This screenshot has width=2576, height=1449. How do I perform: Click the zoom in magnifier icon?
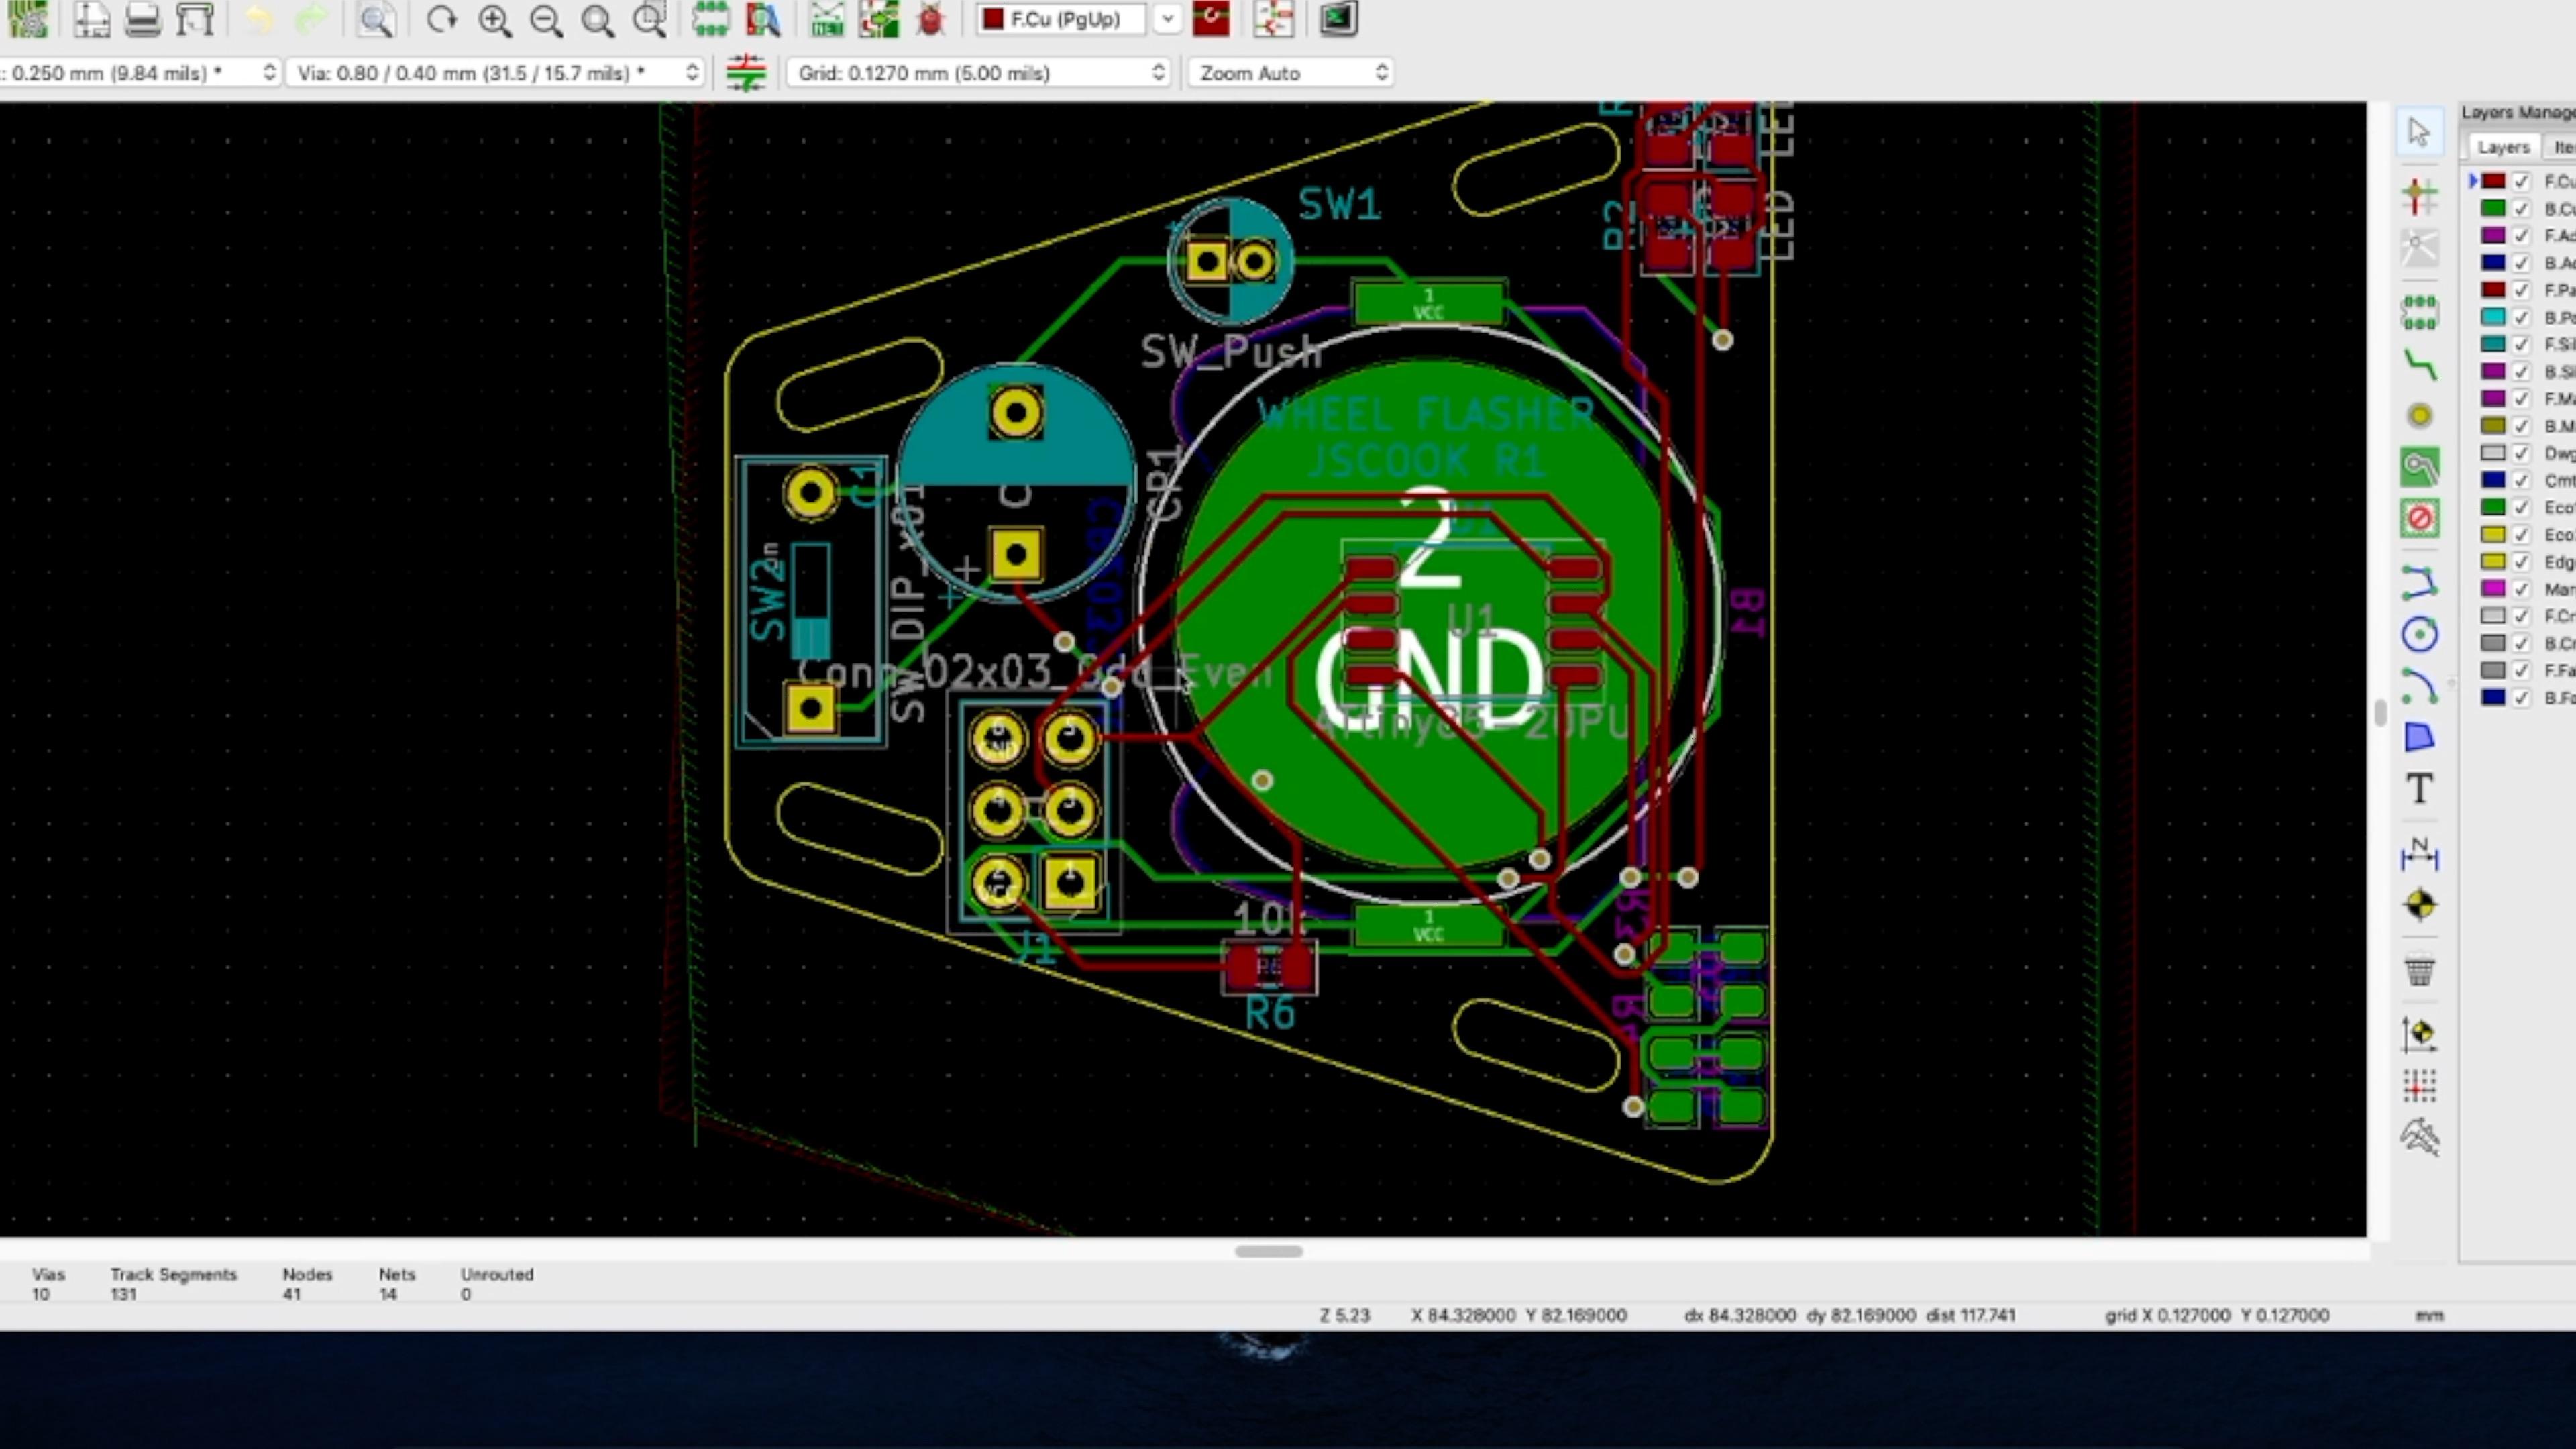click(x=494, y=20)
